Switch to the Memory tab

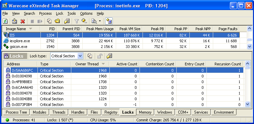pyautogui.click(x=145, y=112)
